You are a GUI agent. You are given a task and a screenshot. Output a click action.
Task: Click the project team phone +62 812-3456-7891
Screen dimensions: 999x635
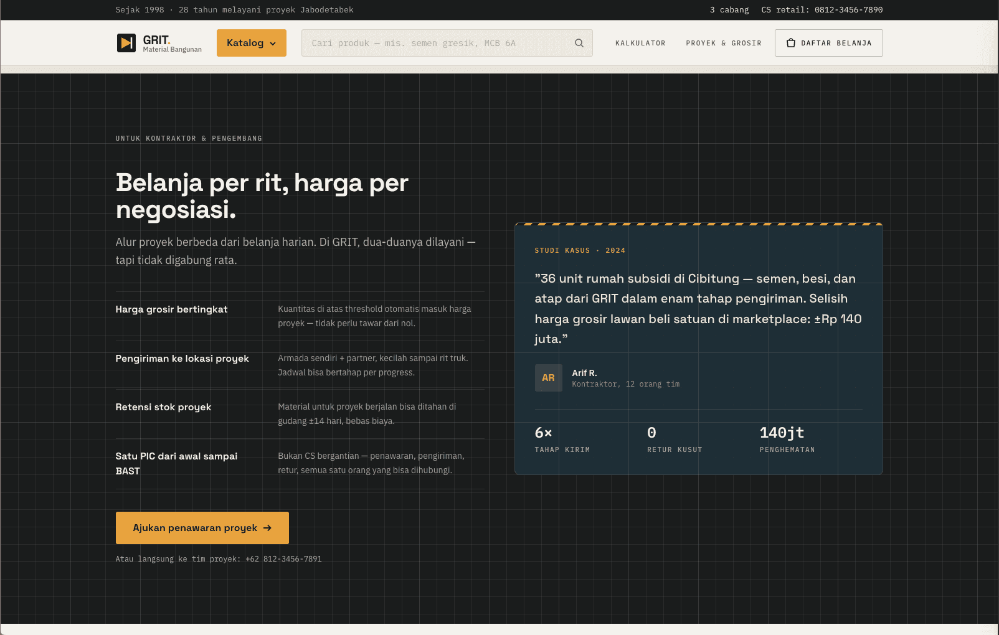tap(283, 559)
